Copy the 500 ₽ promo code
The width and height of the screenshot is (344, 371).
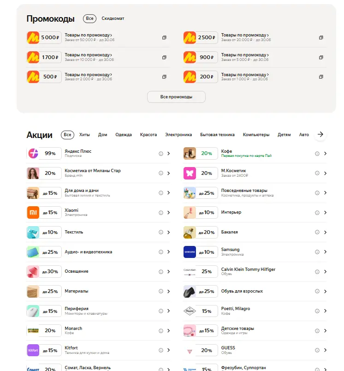pos(164,77)
